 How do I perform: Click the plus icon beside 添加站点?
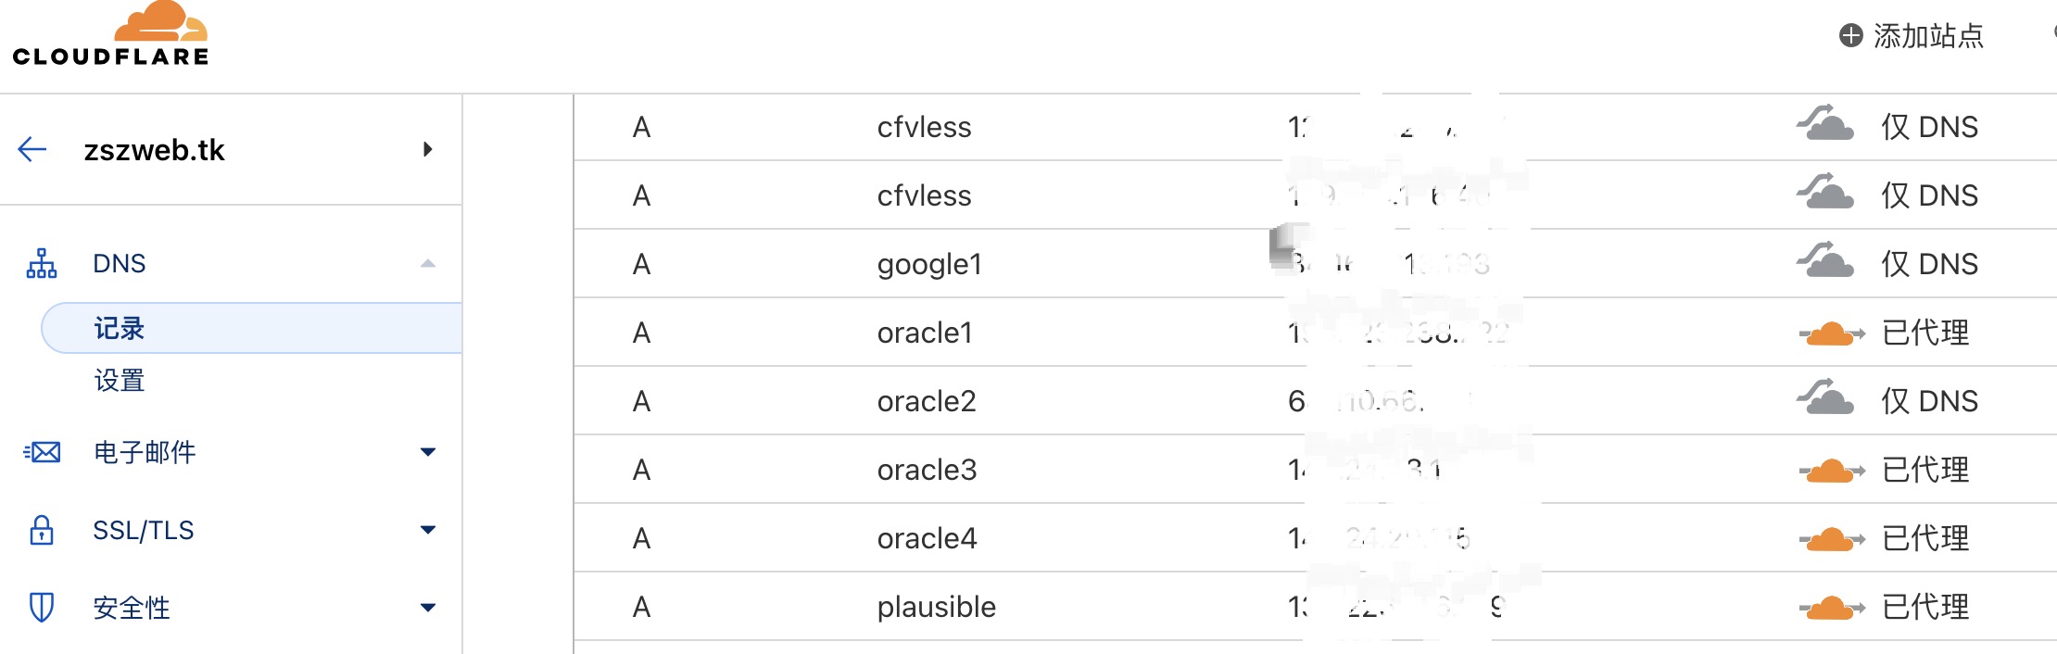coord(1850,35)
